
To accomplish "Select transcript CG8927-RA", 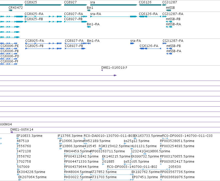I will 73,14.
